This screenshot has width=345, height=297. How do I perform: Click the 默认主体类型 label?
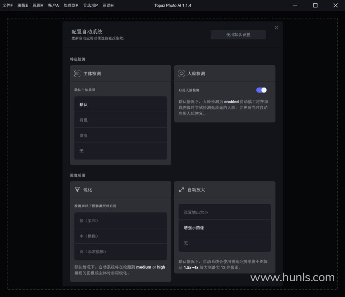click(x=85, y=90)
